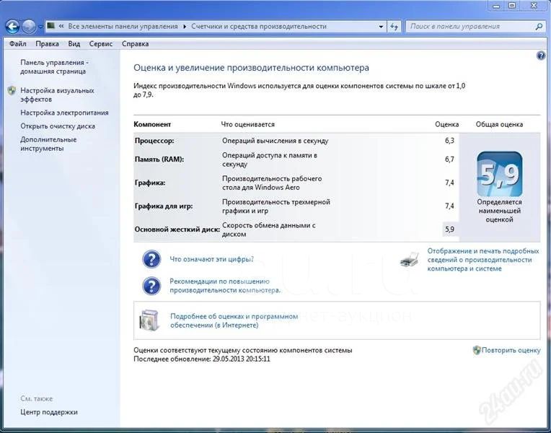This screenshot has height=433, width=551.
Task: Click the printer icon
Action: coord(410,260)
